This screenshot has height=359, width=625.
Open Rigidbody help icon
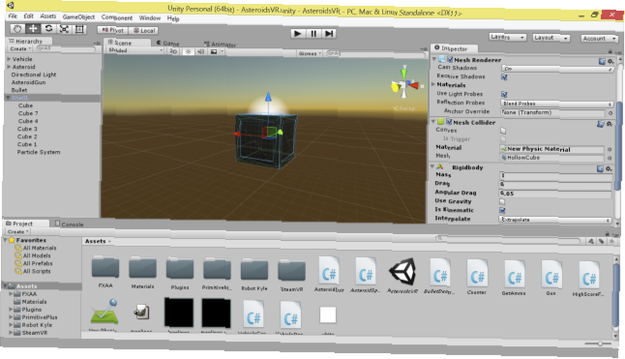[x=600, y=169]
